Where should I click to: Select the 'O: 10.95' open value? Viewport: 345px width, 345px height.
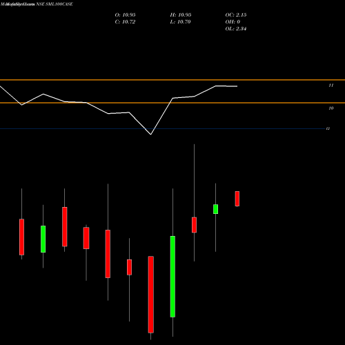pos(125,15)
